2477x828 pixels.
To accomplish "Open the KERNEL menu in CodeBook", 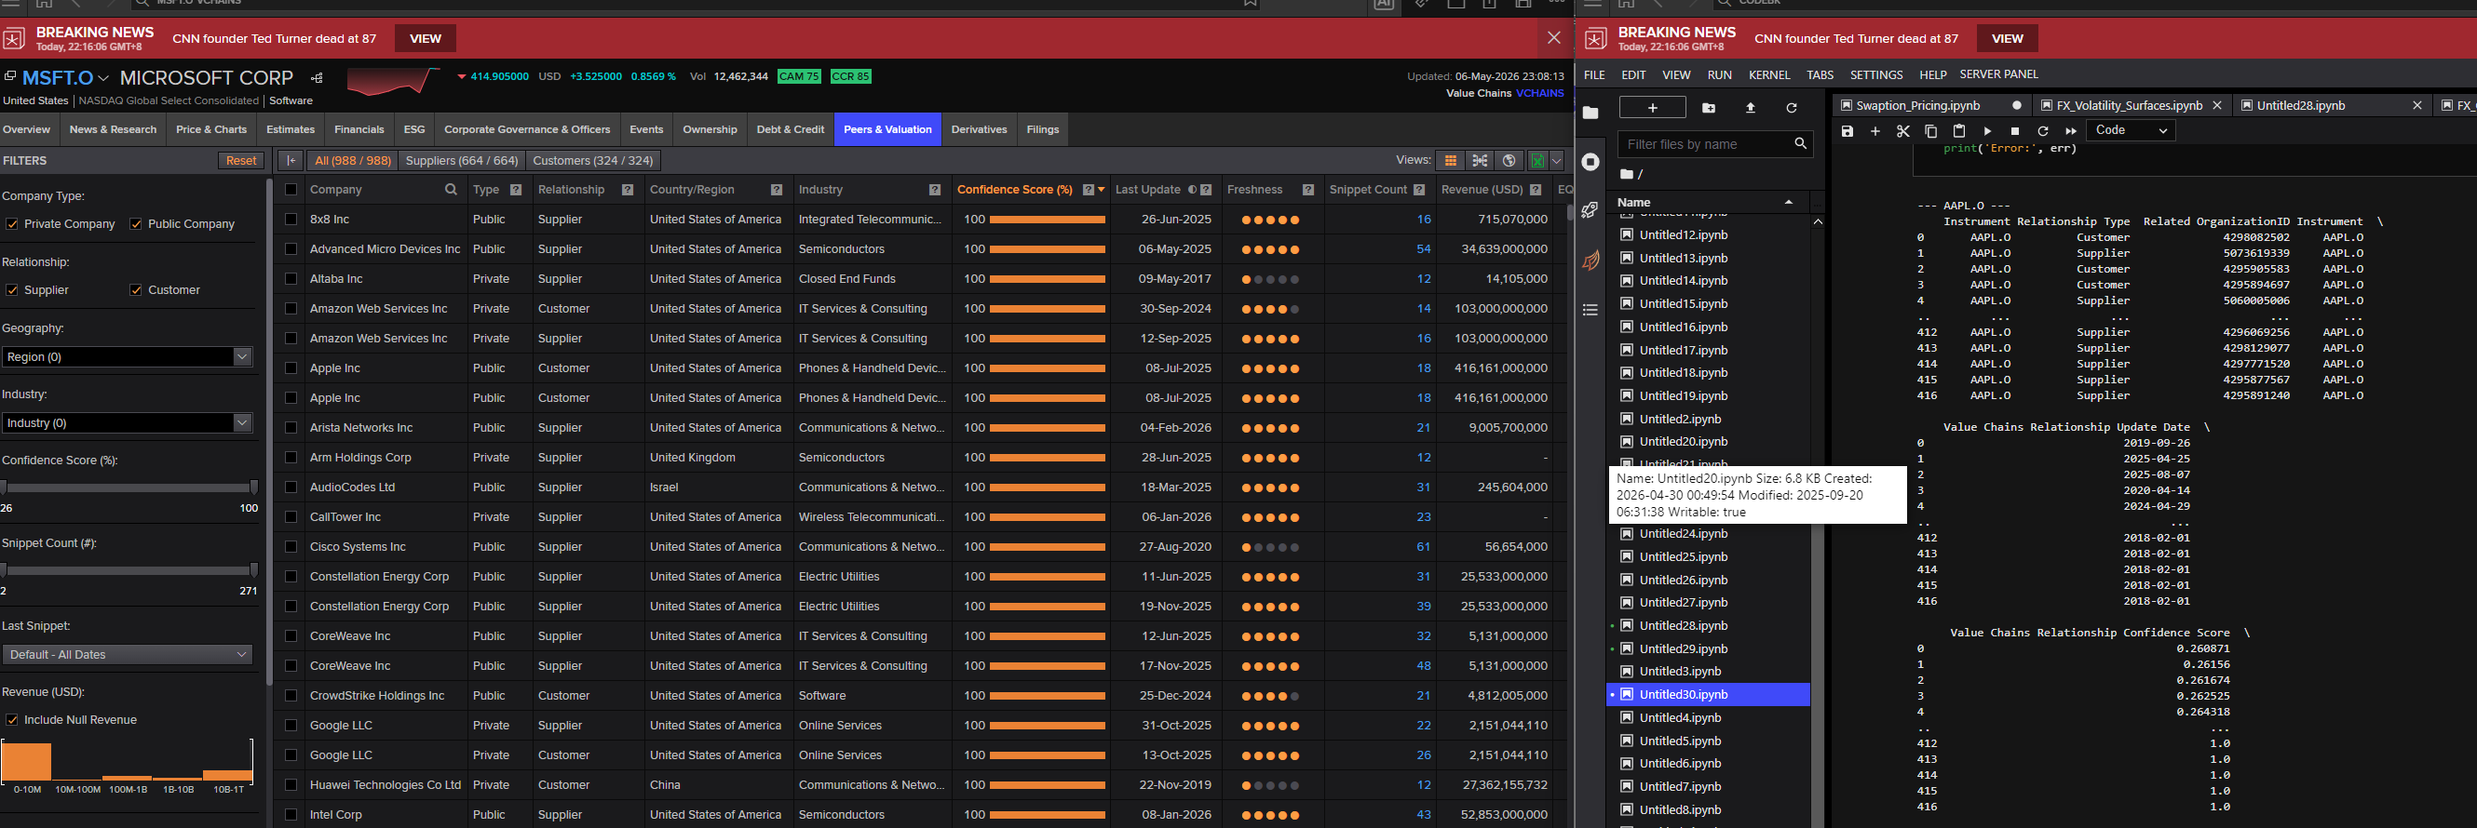I will 1768,75.
